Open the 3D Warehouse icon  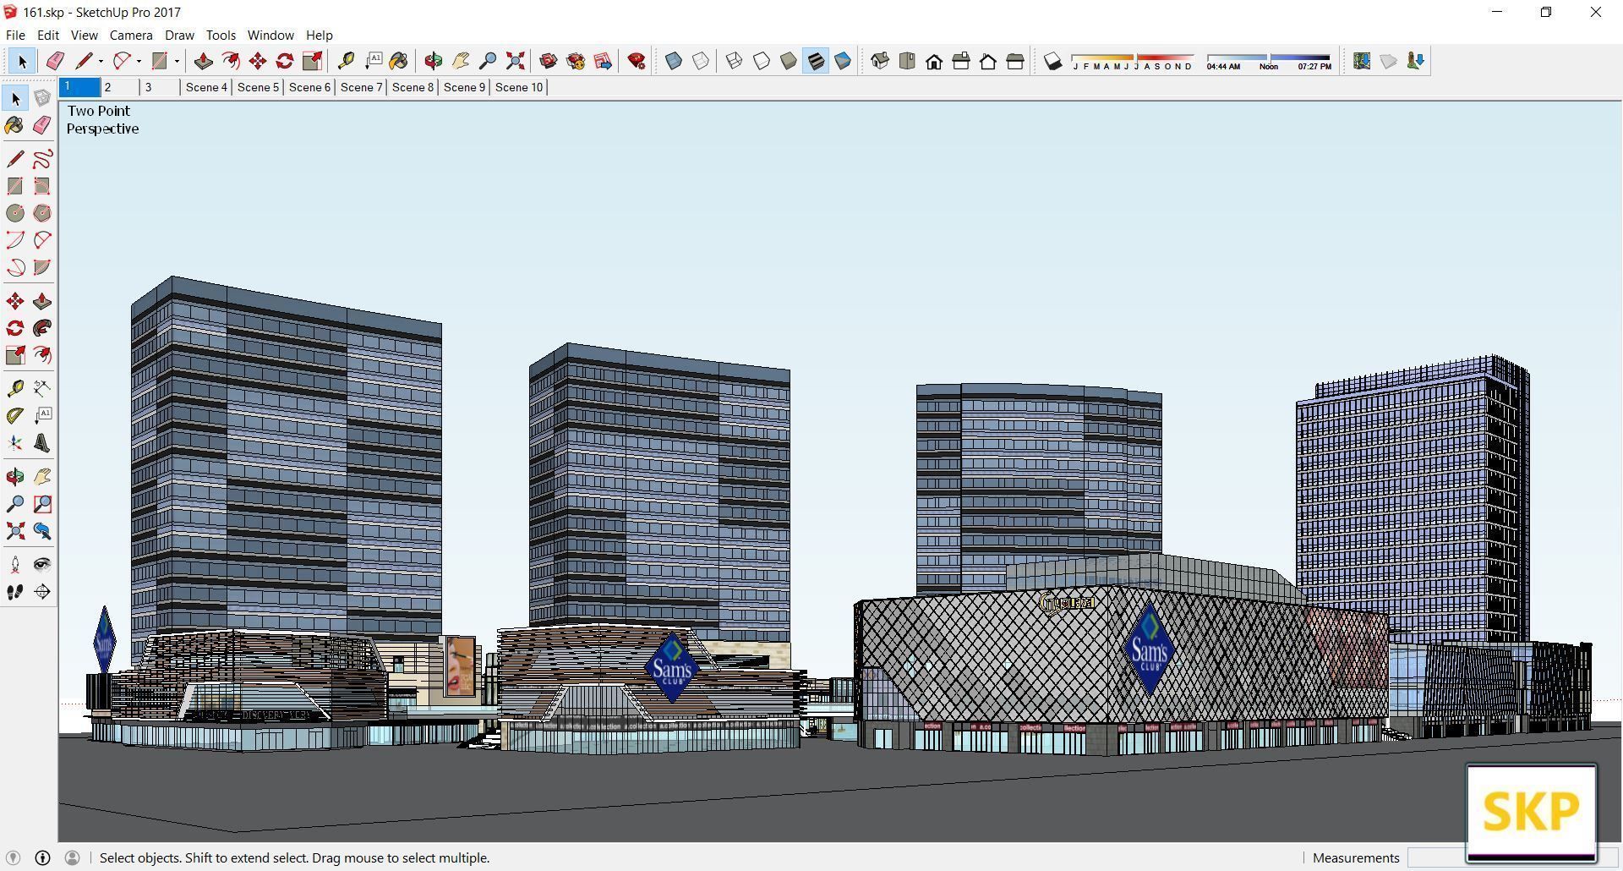[549, 61]
